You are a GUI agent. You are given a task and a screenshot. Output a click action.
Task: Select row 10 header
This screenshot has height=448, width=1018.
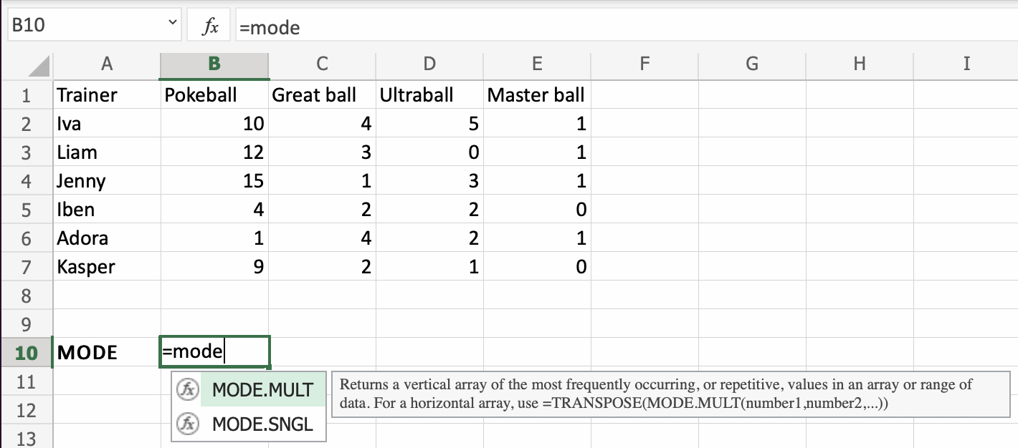(26, 353)
